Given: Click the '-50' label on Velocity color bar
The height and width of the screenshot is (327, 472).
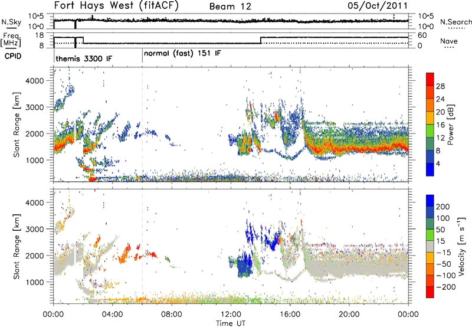Looking at the screenshot, I should (x=444, y=264).
